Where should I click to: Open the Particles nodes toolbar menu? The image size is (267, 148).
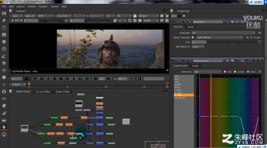pyautogui.click(x=4, y=84)
